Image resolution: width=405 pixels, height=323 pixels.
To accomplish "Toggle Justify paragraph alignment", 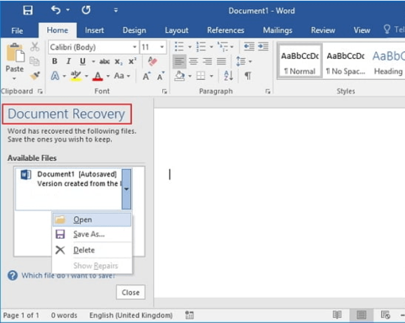I will 221,61.
